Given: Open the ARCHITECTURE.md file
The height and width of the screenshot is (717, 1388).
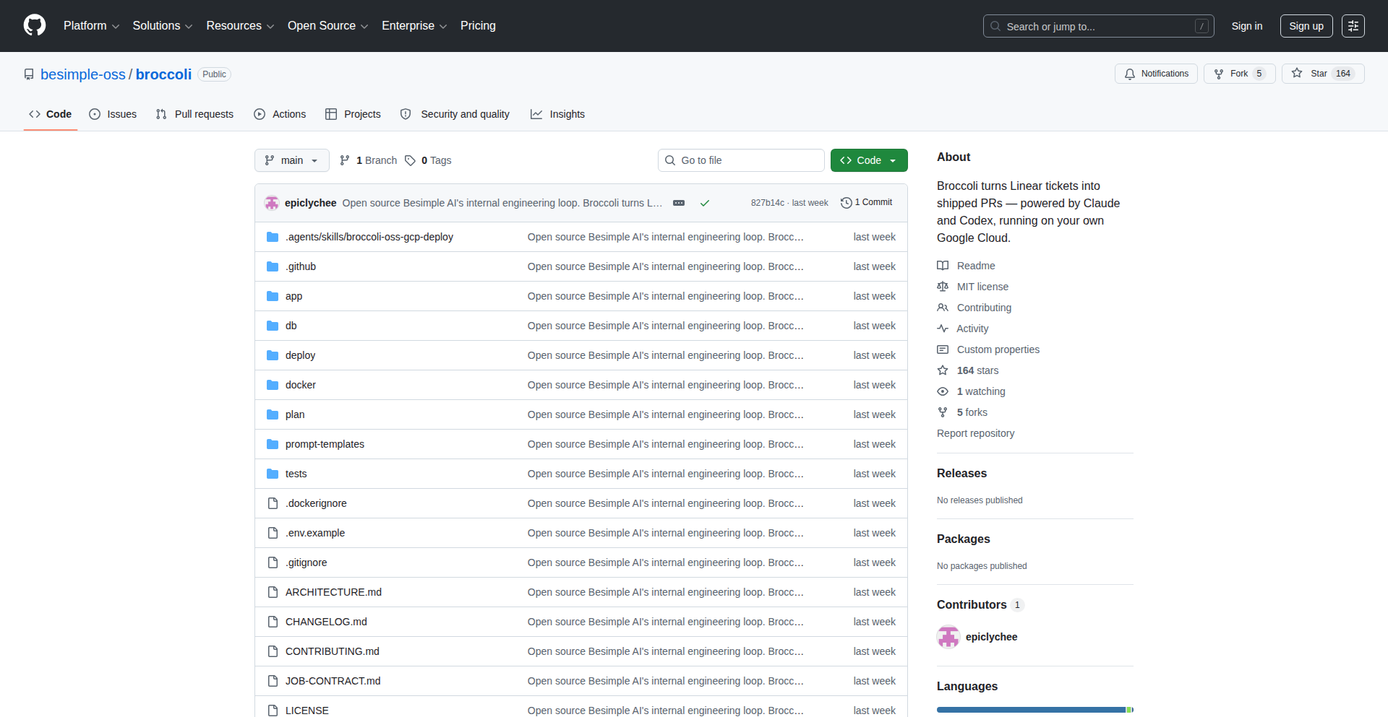Looking at the screenshot, I should tap(333, 592).
